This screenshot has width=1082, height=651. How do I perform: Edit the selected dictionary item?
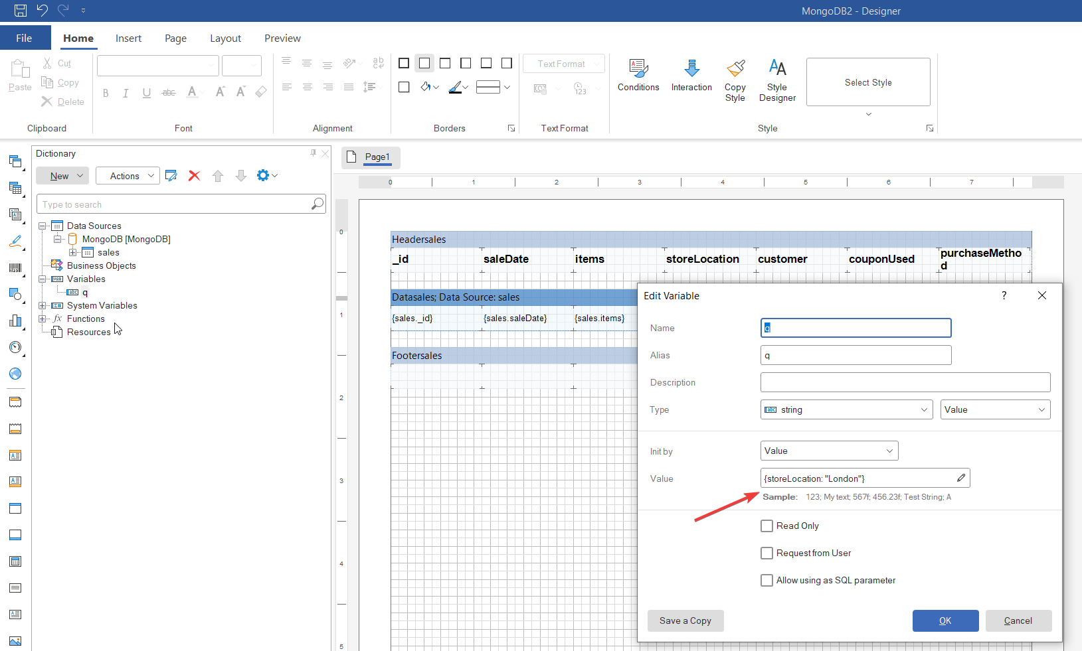coord(171,176)
